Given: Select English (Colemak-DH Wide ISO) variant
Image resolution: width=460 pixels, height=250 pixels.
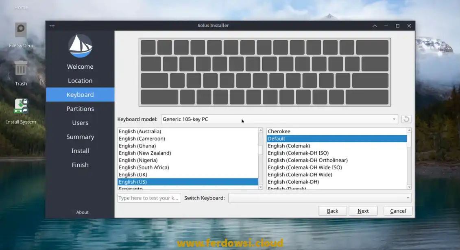Looking at the screenshot, I should pos(336,167).
